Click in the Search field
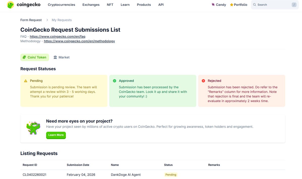Screen dimensions: 302x179 (x=275, y=5)
